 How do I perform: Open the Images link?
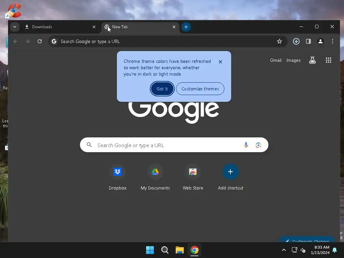293,60
